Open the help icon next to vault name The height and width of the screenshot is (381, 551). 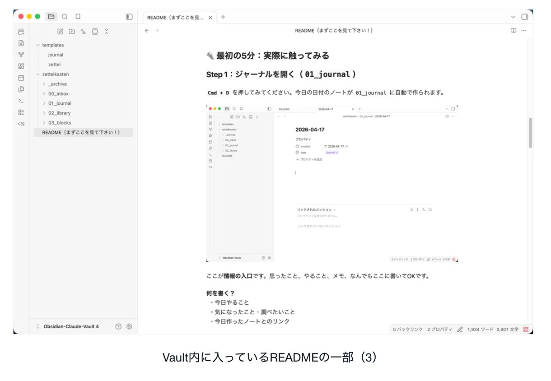tap(118, 326)
